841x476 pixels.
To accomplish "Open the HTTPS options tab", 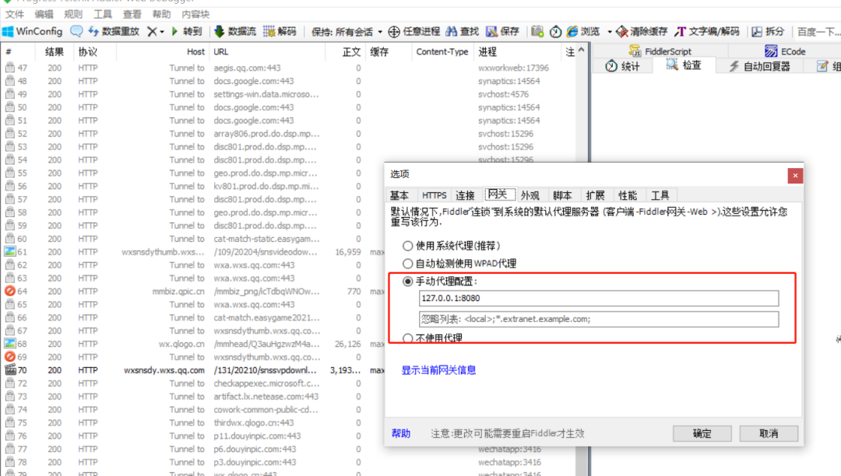I will [434, 195].
